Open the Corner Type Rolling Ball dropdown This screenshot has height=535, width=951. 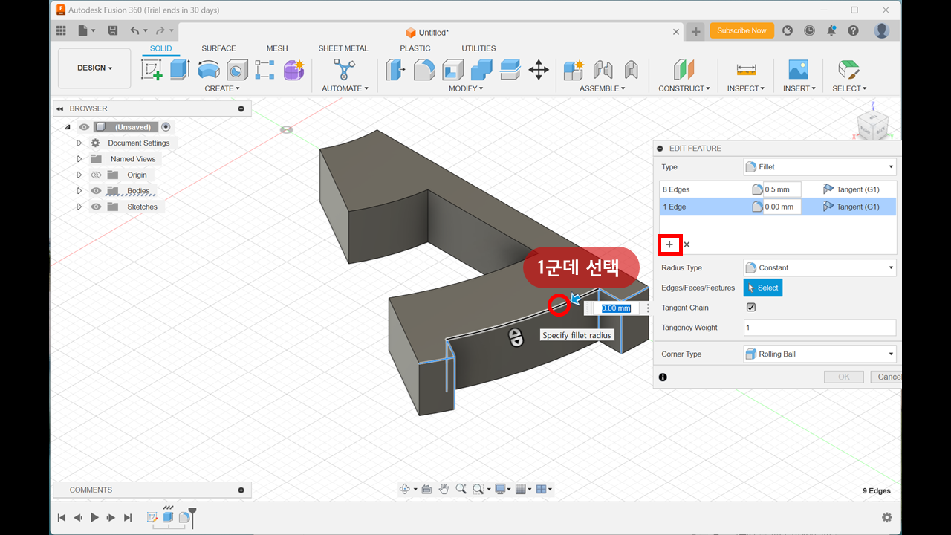click(819, 354)
